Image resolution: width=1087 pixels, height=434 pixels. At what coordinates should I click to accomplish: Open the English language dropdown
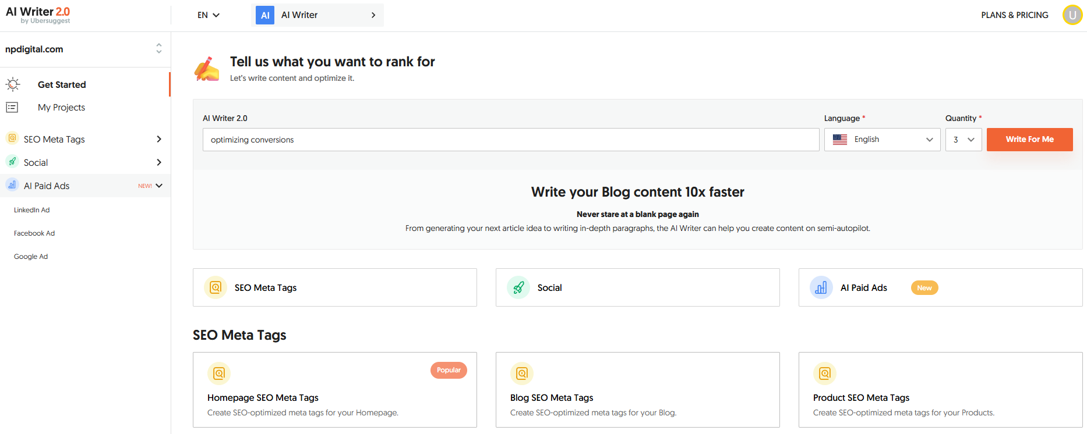click(882, 140)
